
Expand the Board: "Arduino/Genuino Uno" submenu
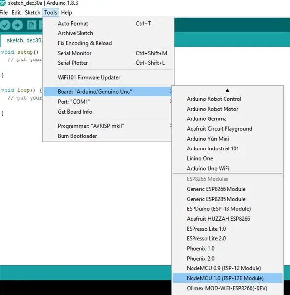click(x=108, y=91)
